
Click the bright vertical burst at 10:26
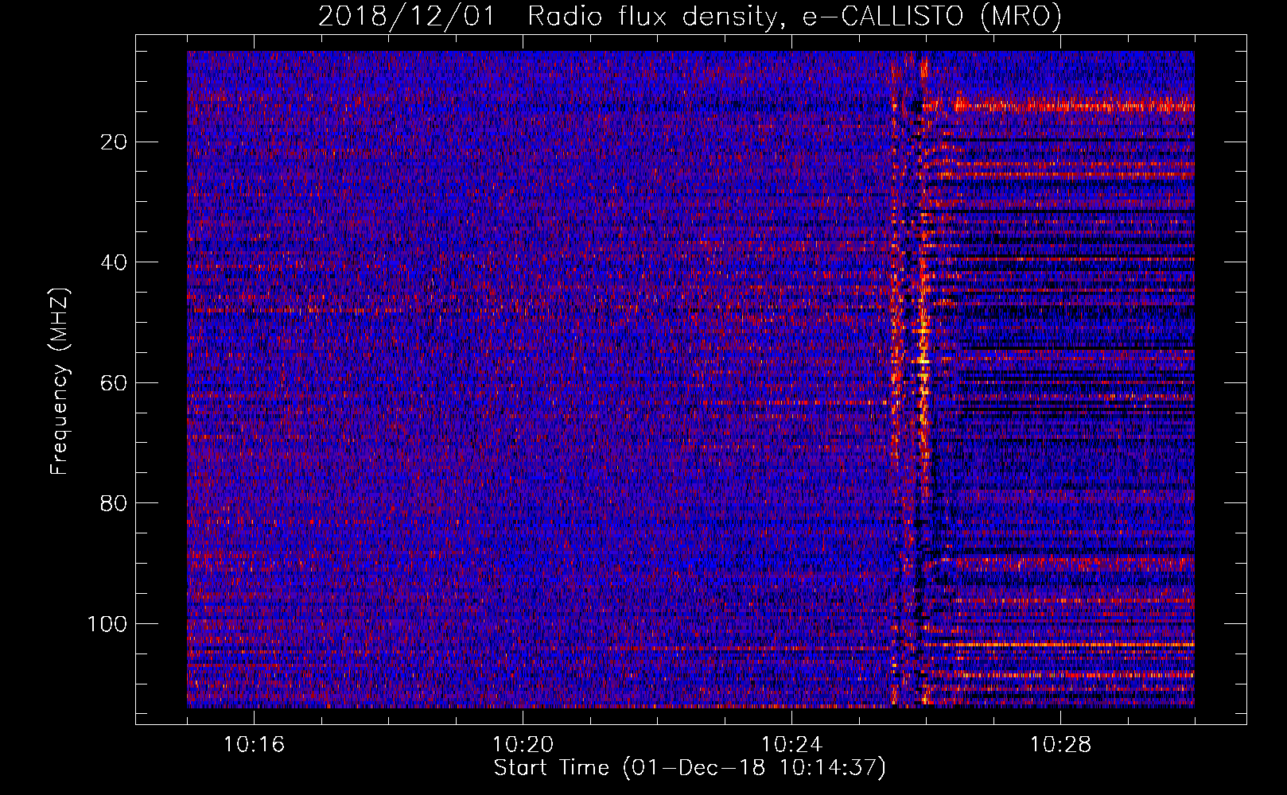[x=923, y=378]
